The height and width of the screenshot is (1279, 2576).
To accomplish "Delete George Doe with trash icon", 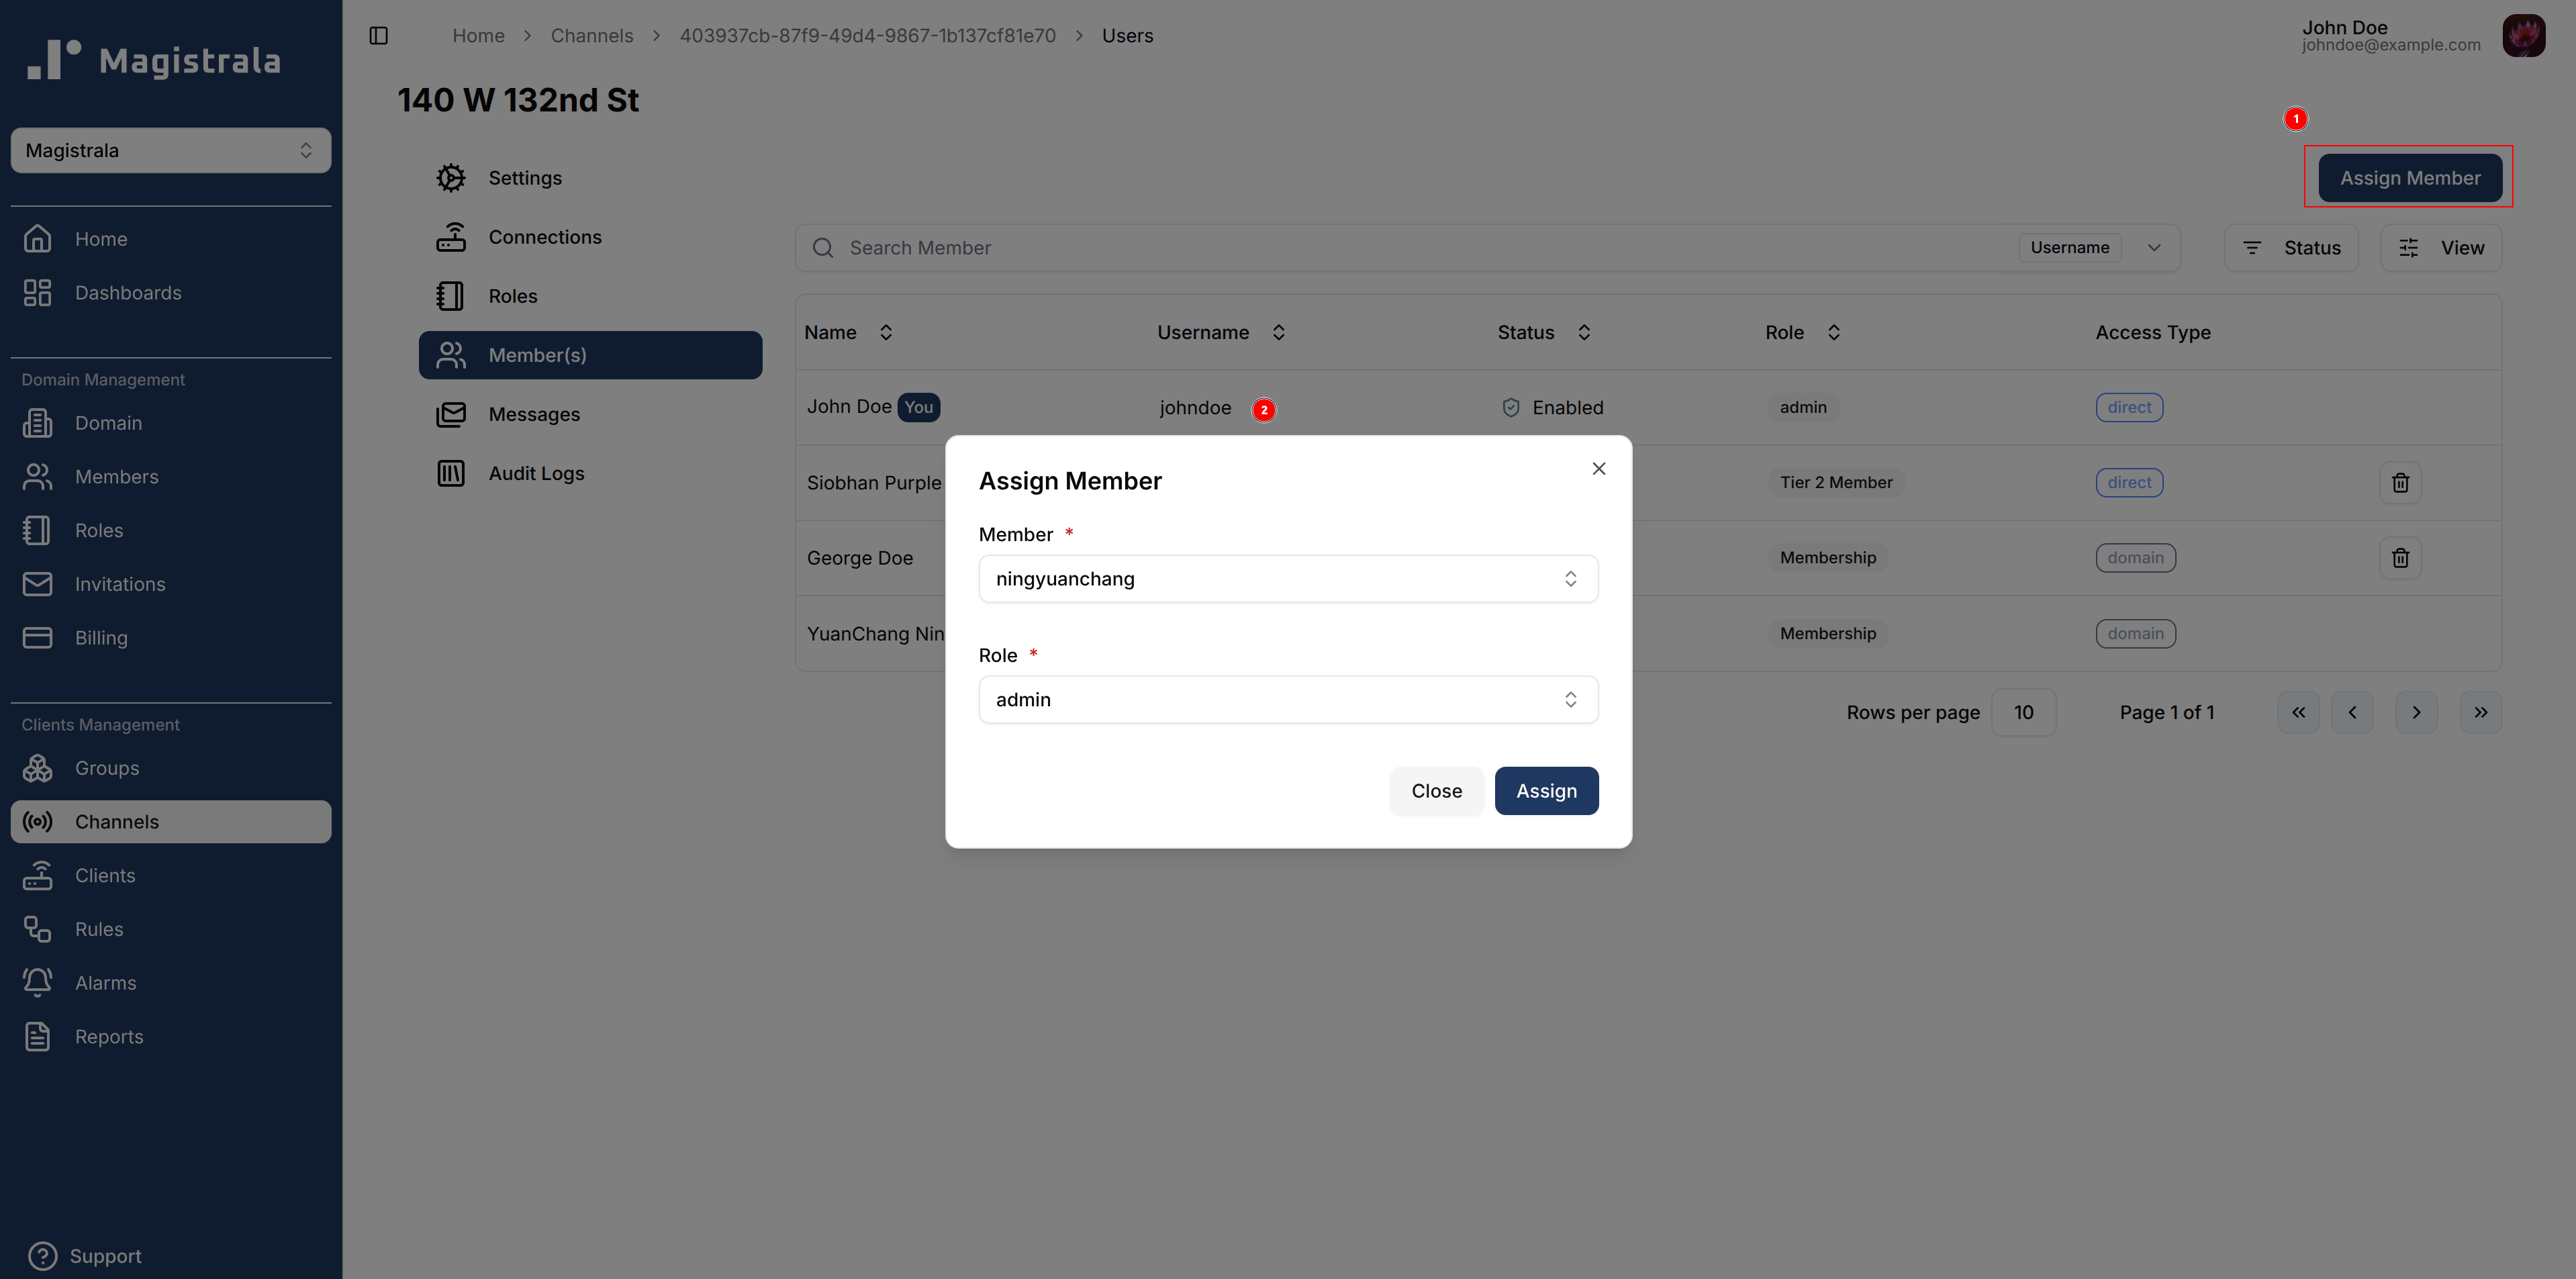I will pos(2400,558).
